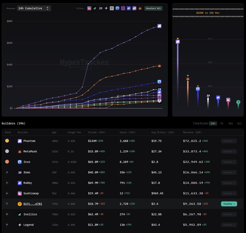Toggle the Insilico filter icon
The image size is (246, 233).
click(x=95, y=8)
